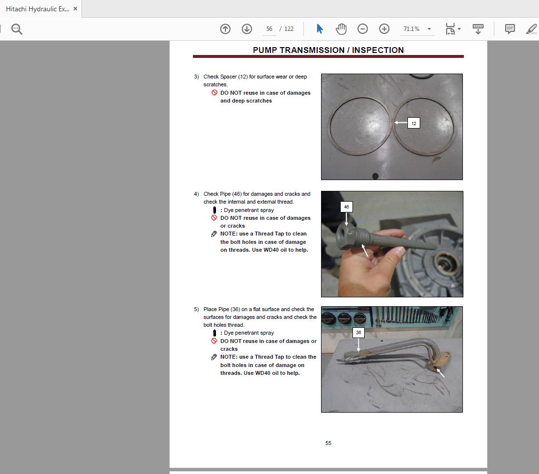This screenshot has width=539, height=474.
Task: Add a comment with sticky note icon
Action: [510, 29]
